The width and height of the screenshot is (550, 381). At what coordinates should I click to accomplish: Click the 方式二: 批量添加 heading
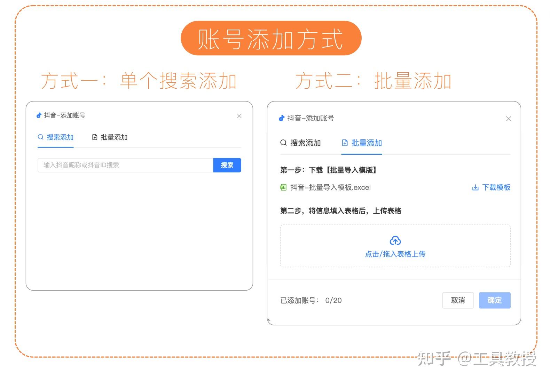[x=374, y=81]
